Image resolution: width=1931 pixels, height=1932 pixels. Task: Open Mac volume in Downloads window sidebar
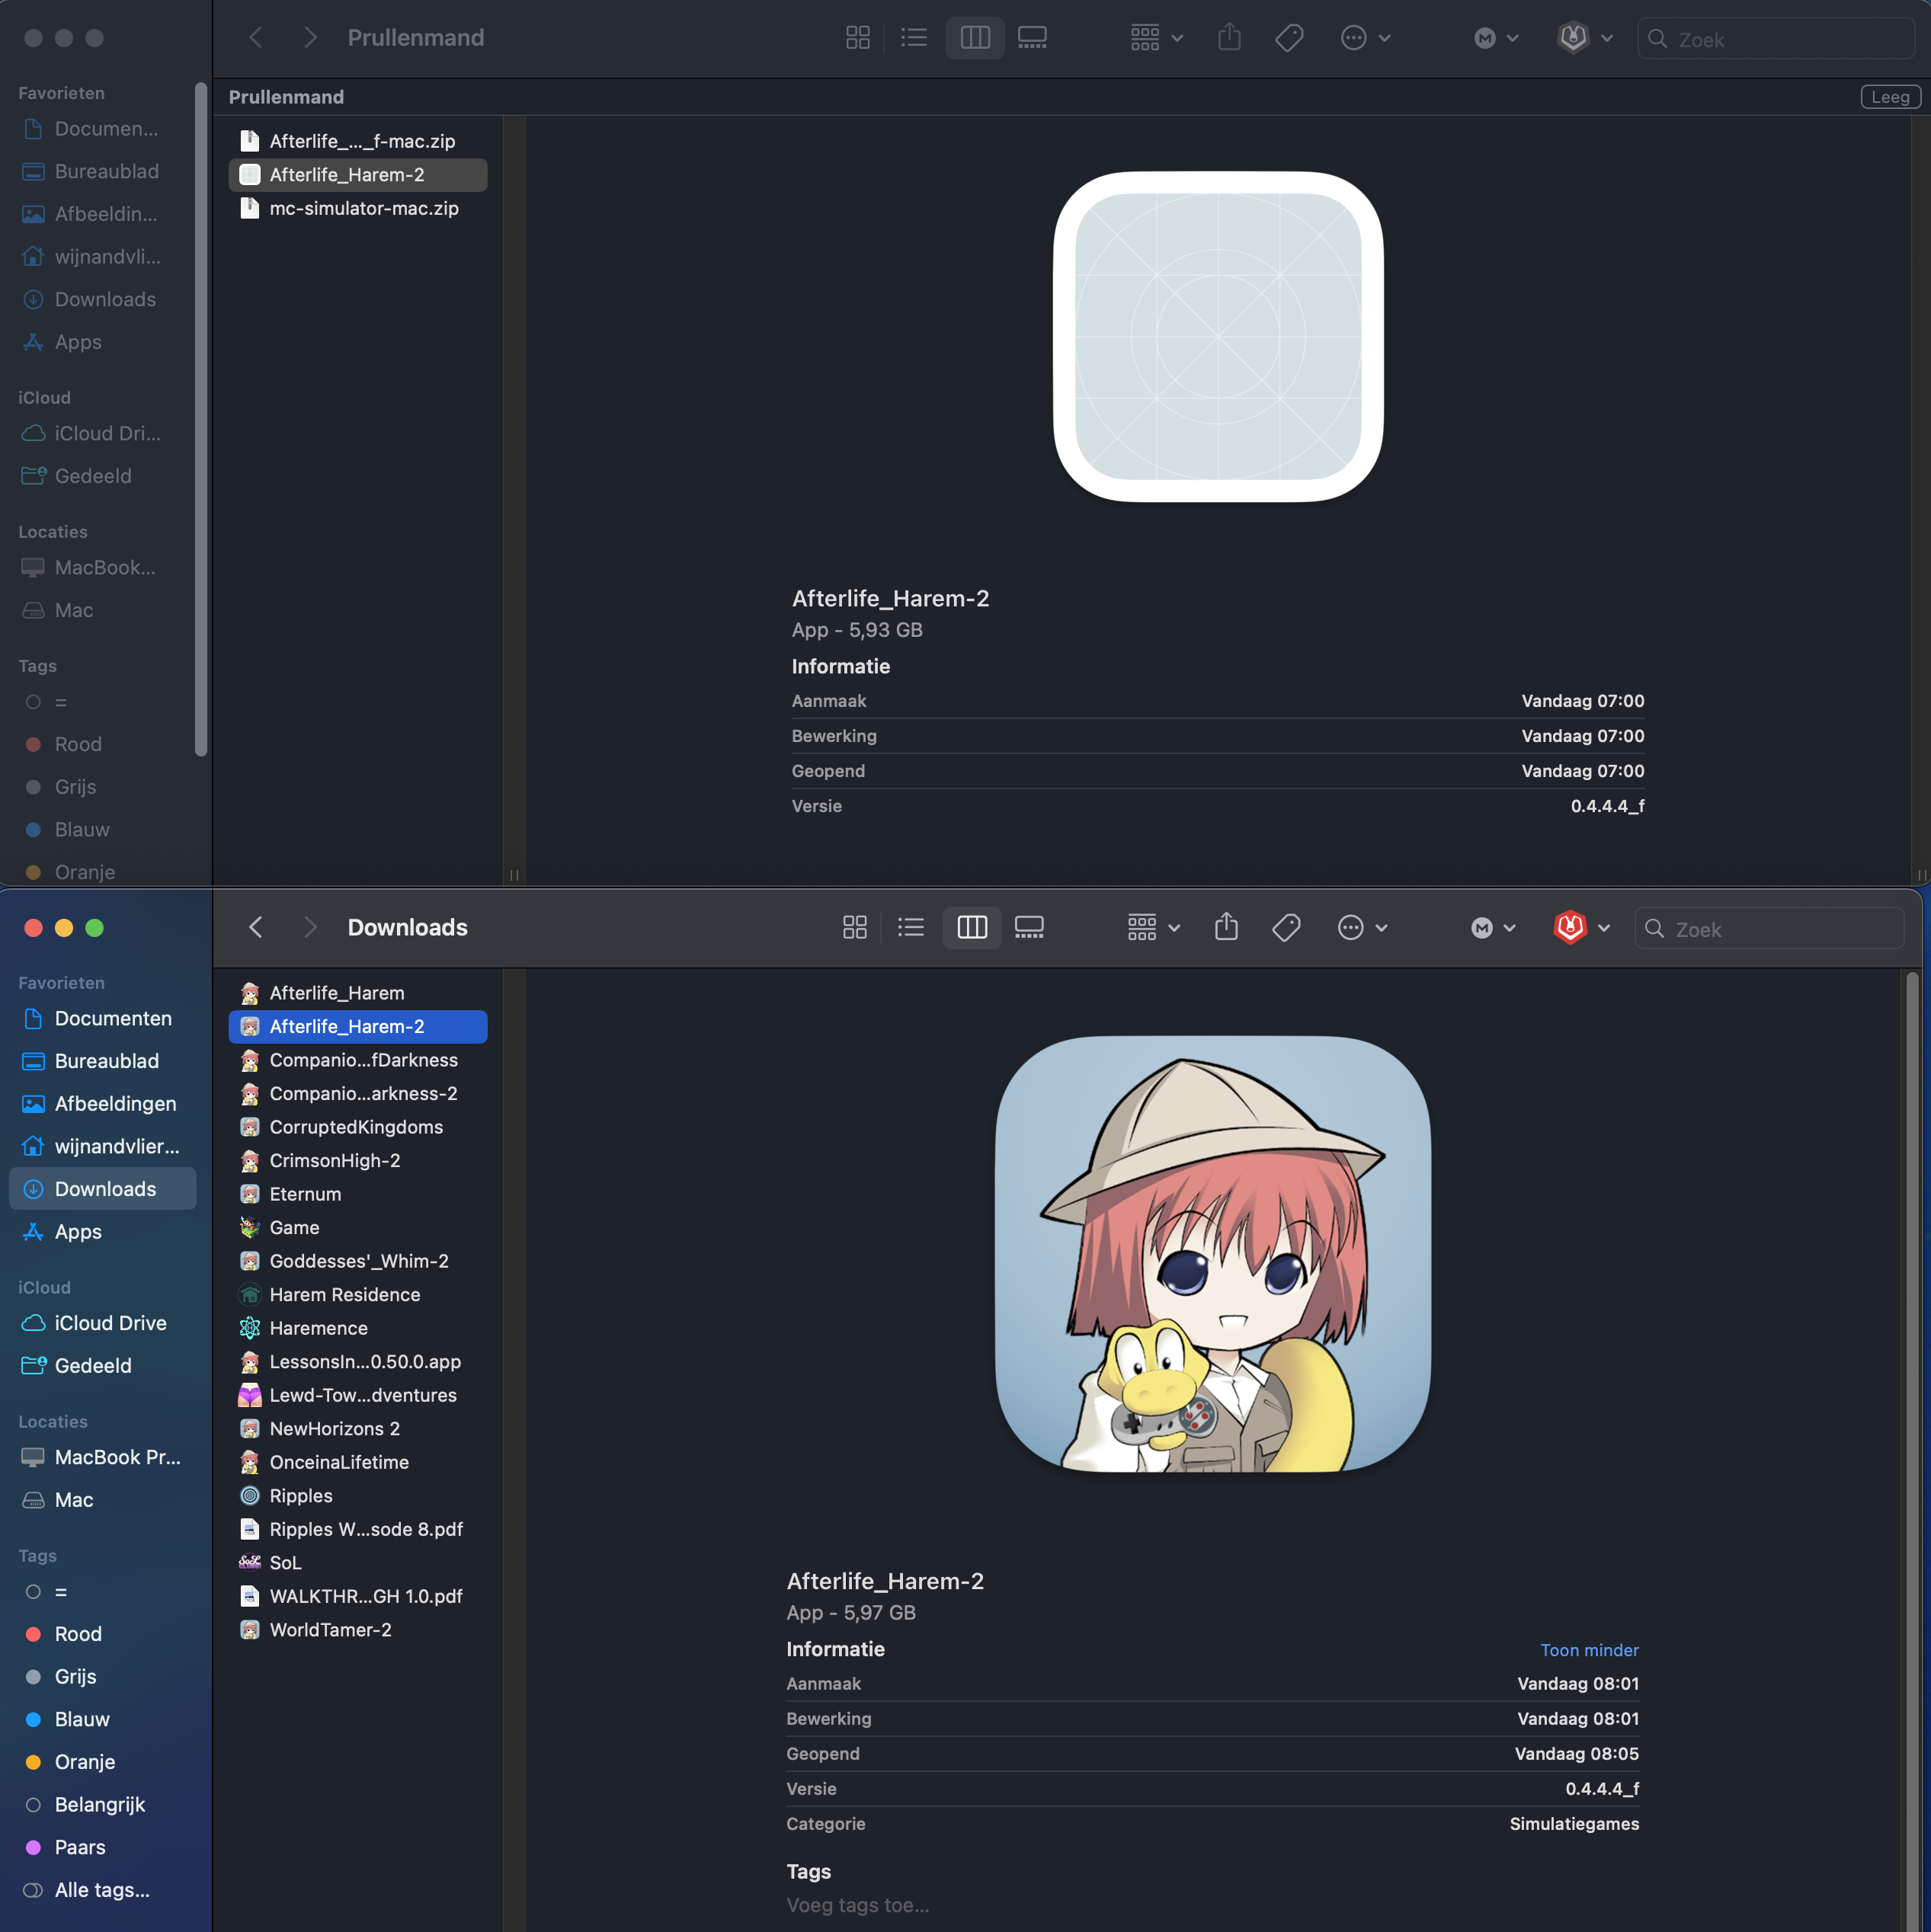(102, 1500)
